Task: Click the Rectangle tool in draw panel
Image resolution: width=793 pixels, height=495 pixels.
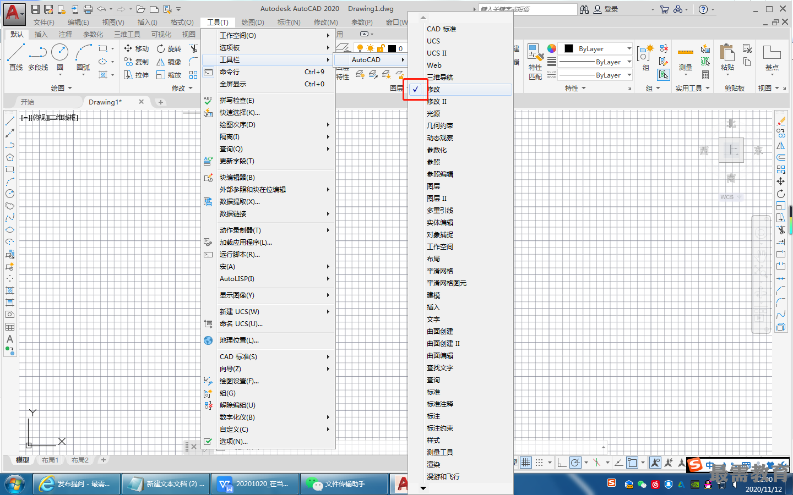Action: tap(103, 48)
